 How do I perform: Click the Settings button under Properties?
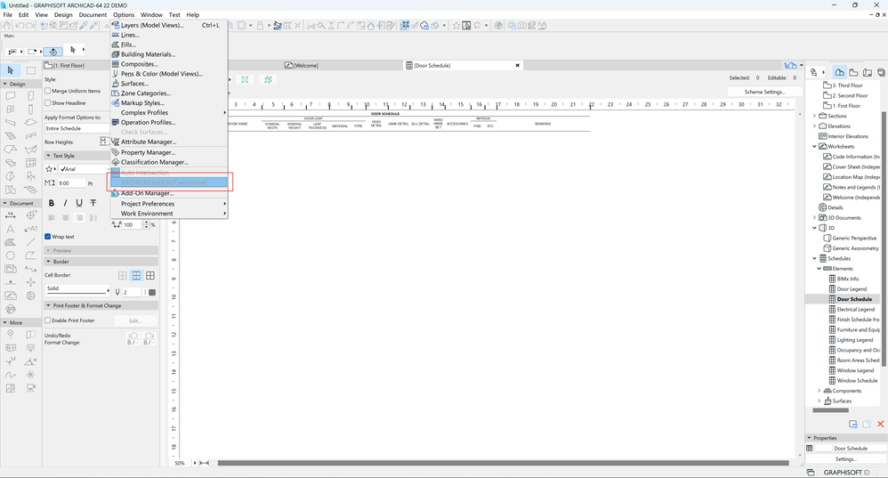[845, 459]
